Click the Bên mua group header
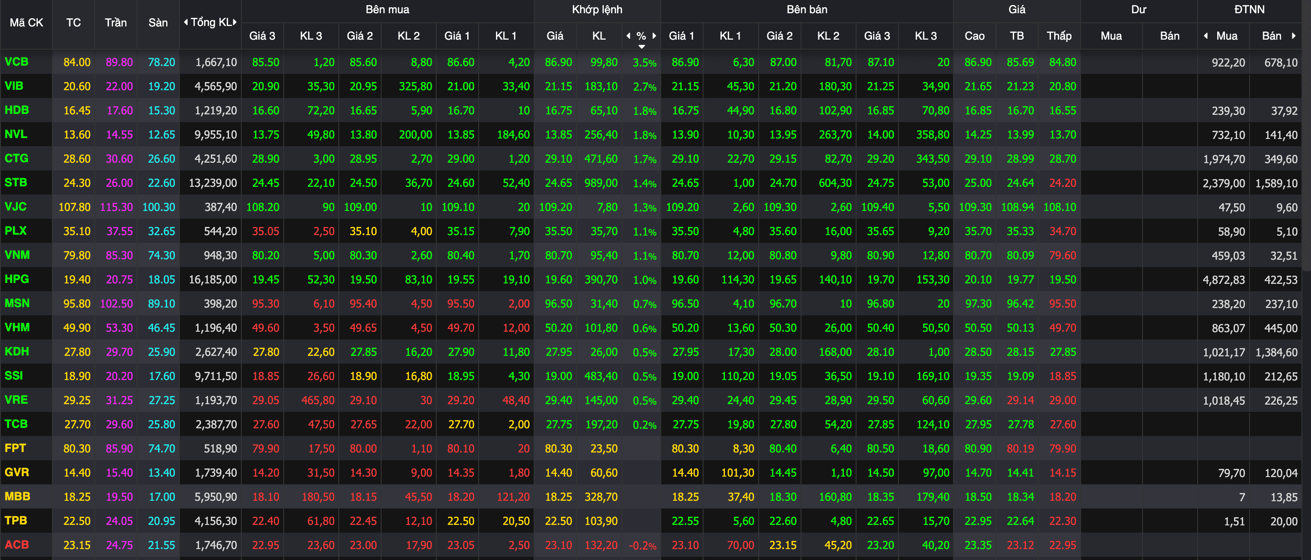This screenshot has height=560, width=1311. click(388, 10)
